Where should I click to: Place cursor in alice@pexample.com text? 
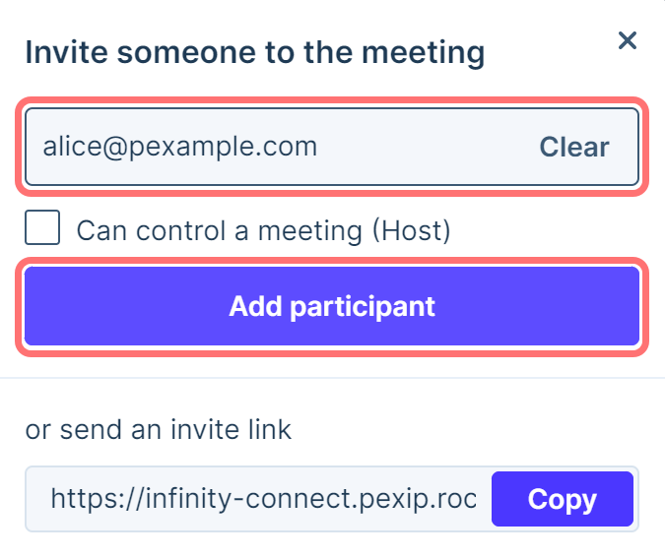point(180,148)
